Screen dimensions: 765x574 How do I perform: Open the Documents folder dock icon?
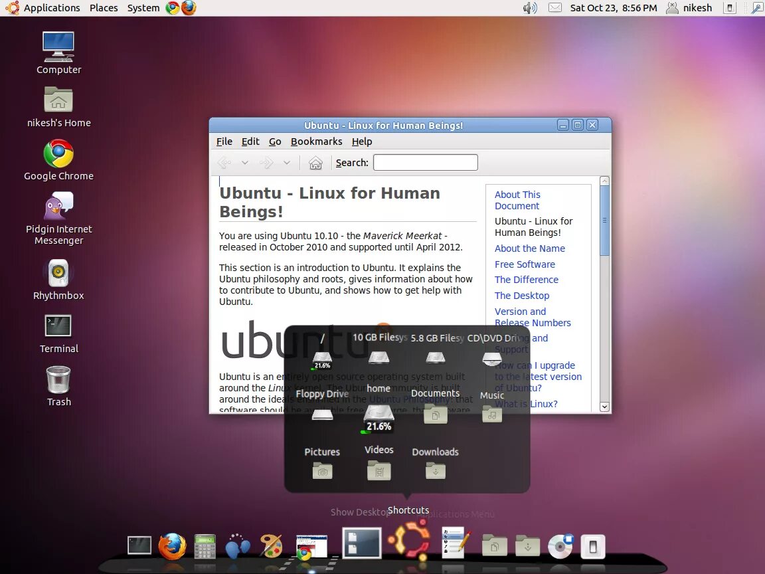coord(494,545)
